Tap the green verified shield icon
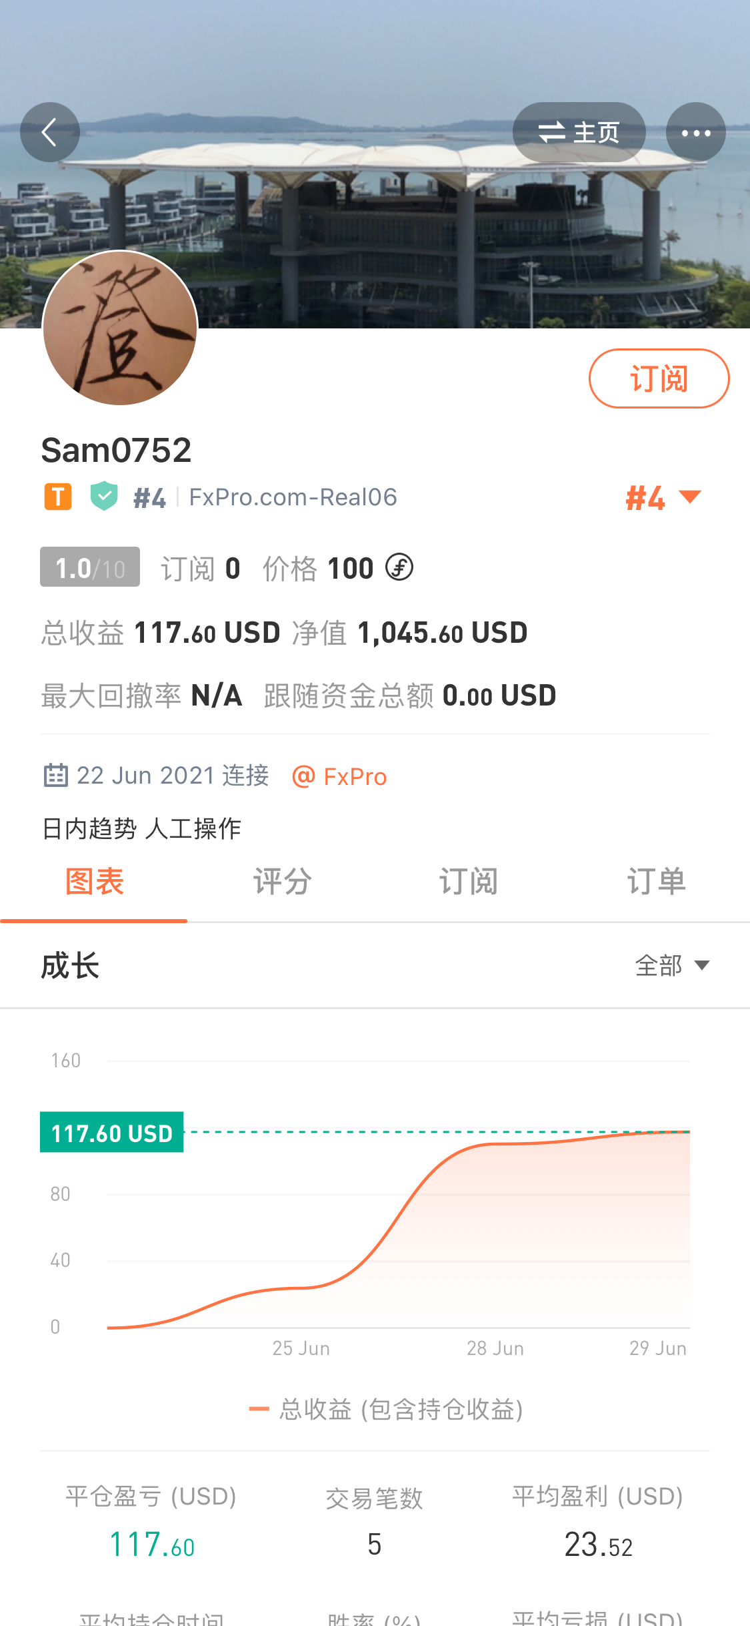 tap(104, 496)
